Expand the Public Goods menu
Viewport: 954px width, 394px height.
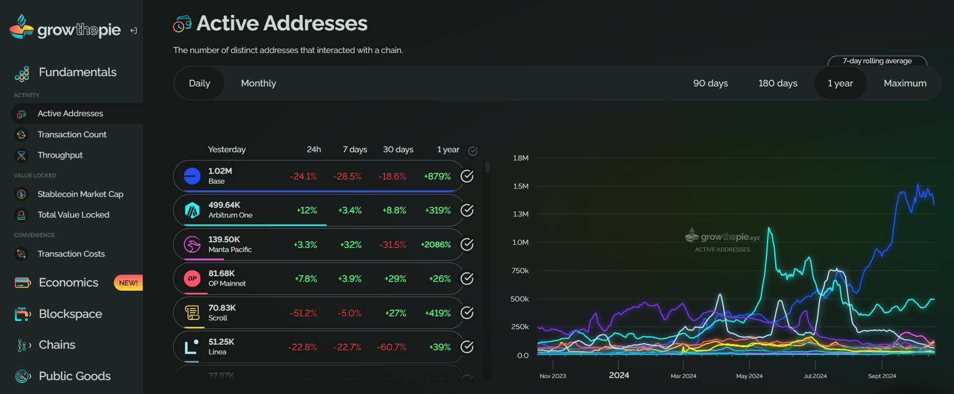(x=75, y=377)
